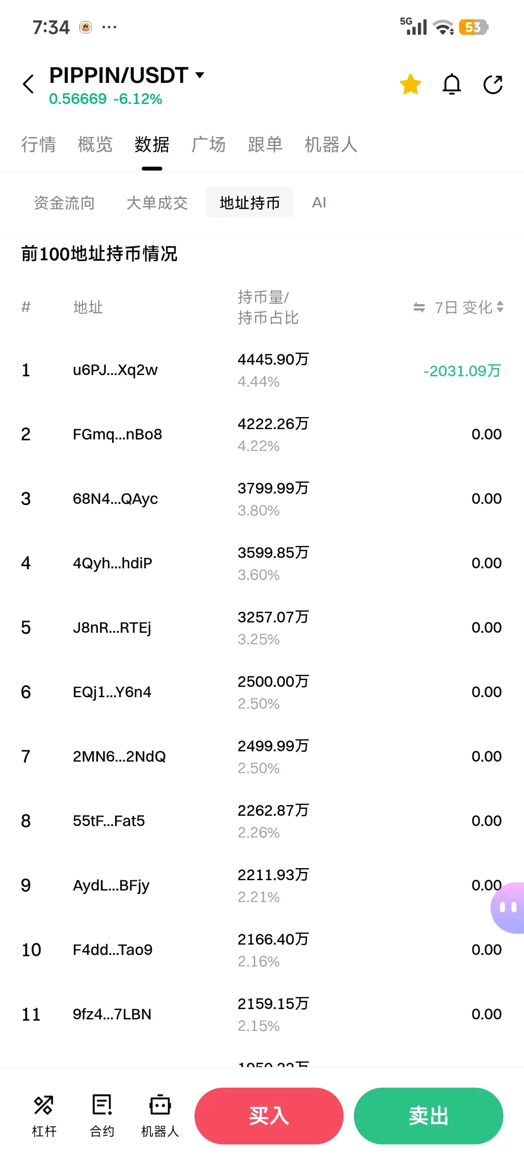Tap the green 卖出 button
Viewport: 524px width, 1165px height.
click(x=428, y=1115)
